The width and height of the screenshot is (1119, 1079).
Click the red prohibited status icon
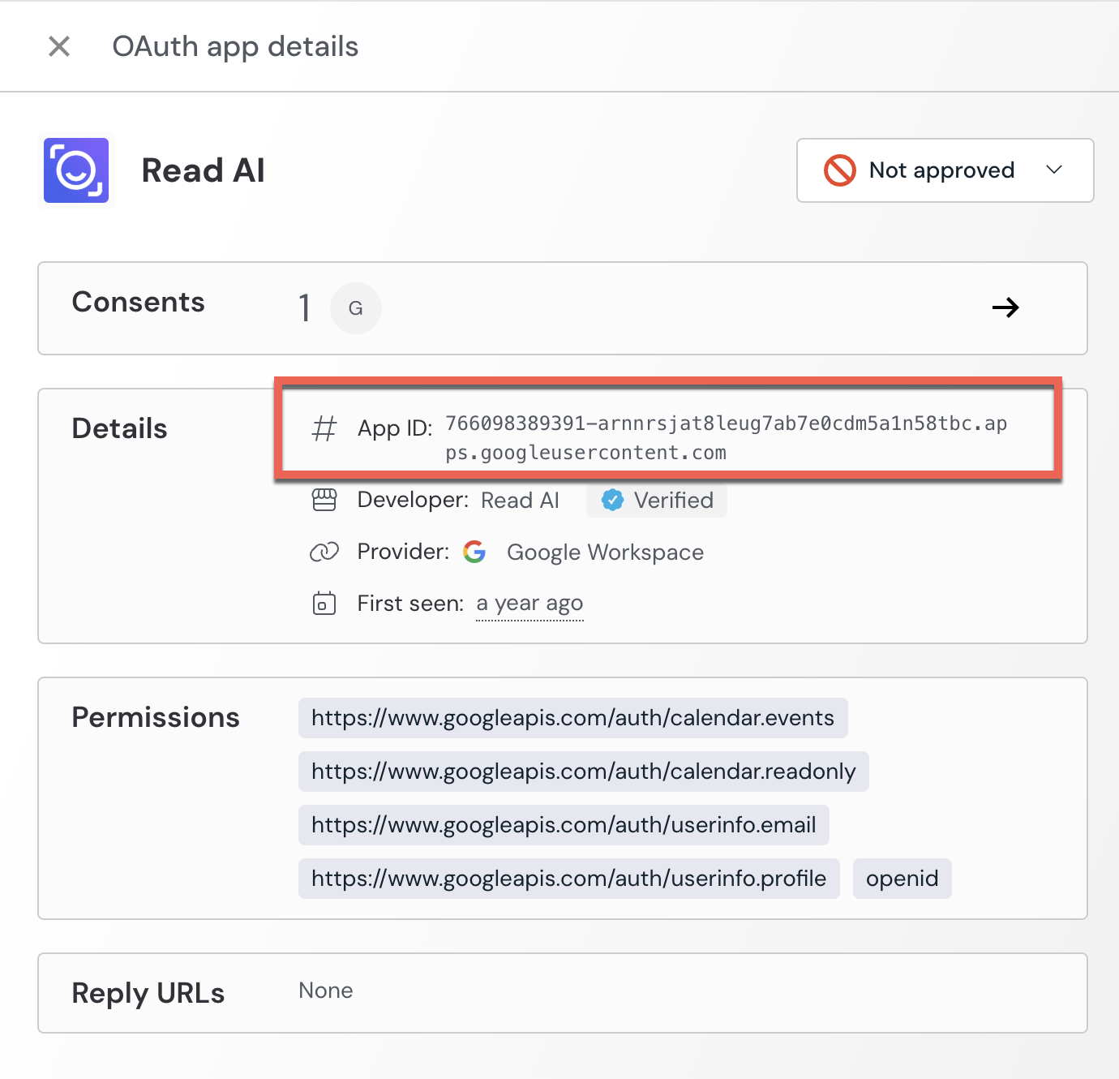[x=840, y=170]
